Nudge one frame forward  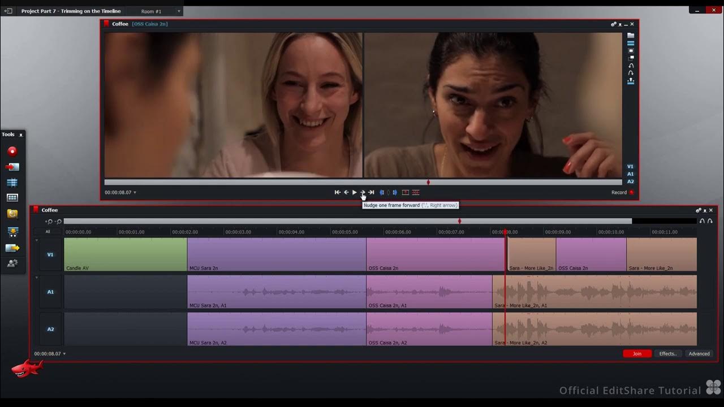(363, 192)
